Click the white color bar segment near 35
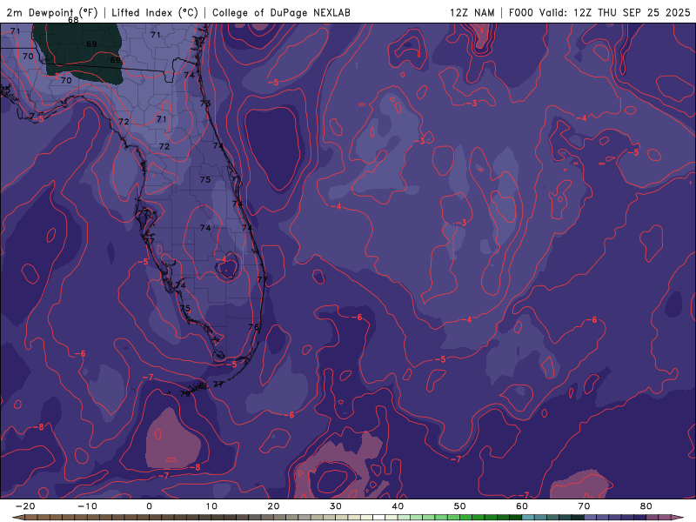This screenshot has width=696, height=522. tap(379, 518)
